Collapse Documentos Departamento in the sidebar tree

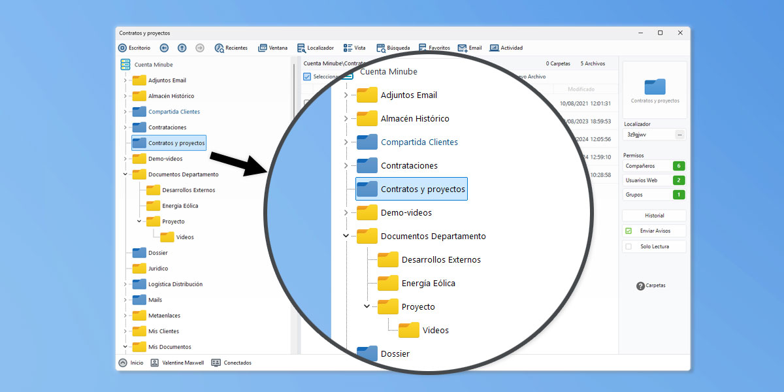coord(125,174)
